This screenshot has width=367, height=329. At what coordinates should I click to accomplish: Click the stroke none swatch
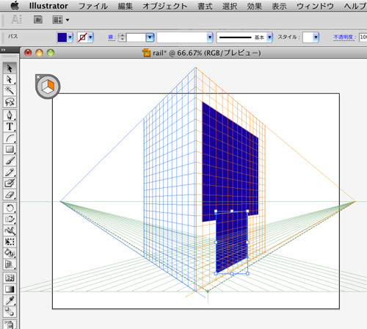click(83, 37)
